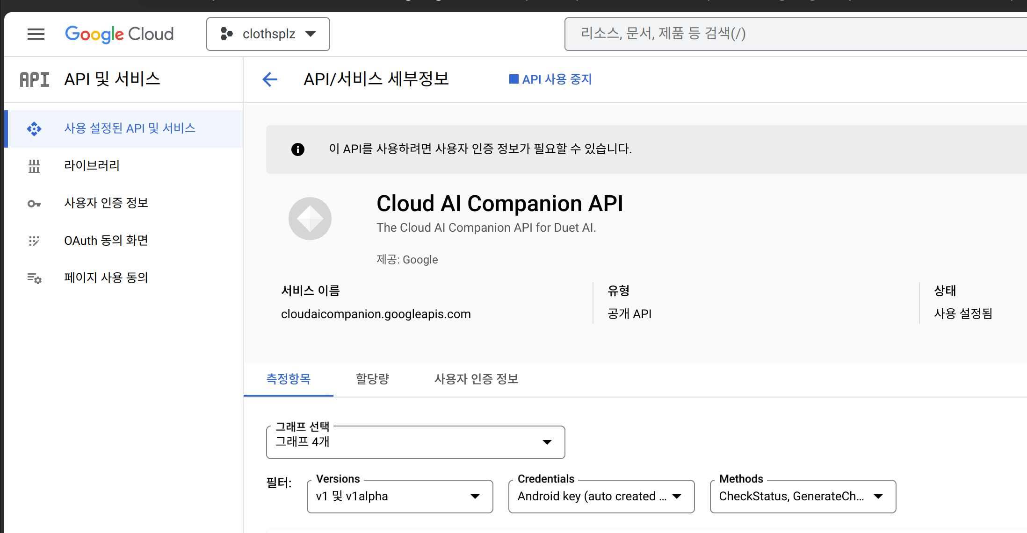This screenshot has width=1027, height=533.
Task: Click the back arrow icon
Action: click(270, 79)
